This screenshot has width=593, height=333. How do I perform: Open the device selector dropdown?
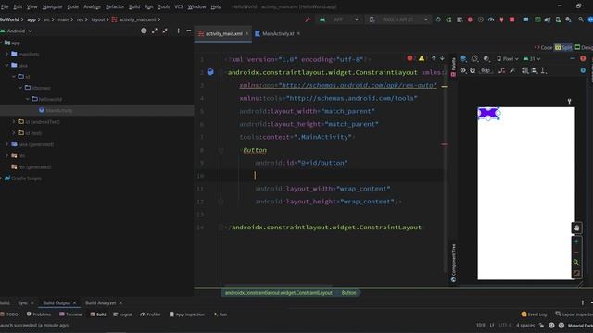pos(398,19)
